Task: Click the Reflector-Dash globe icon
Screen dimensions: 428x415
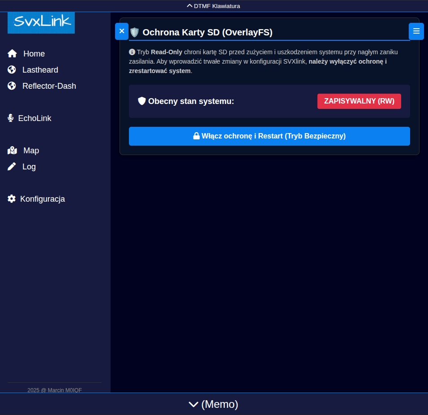Action: pos(12,86)
